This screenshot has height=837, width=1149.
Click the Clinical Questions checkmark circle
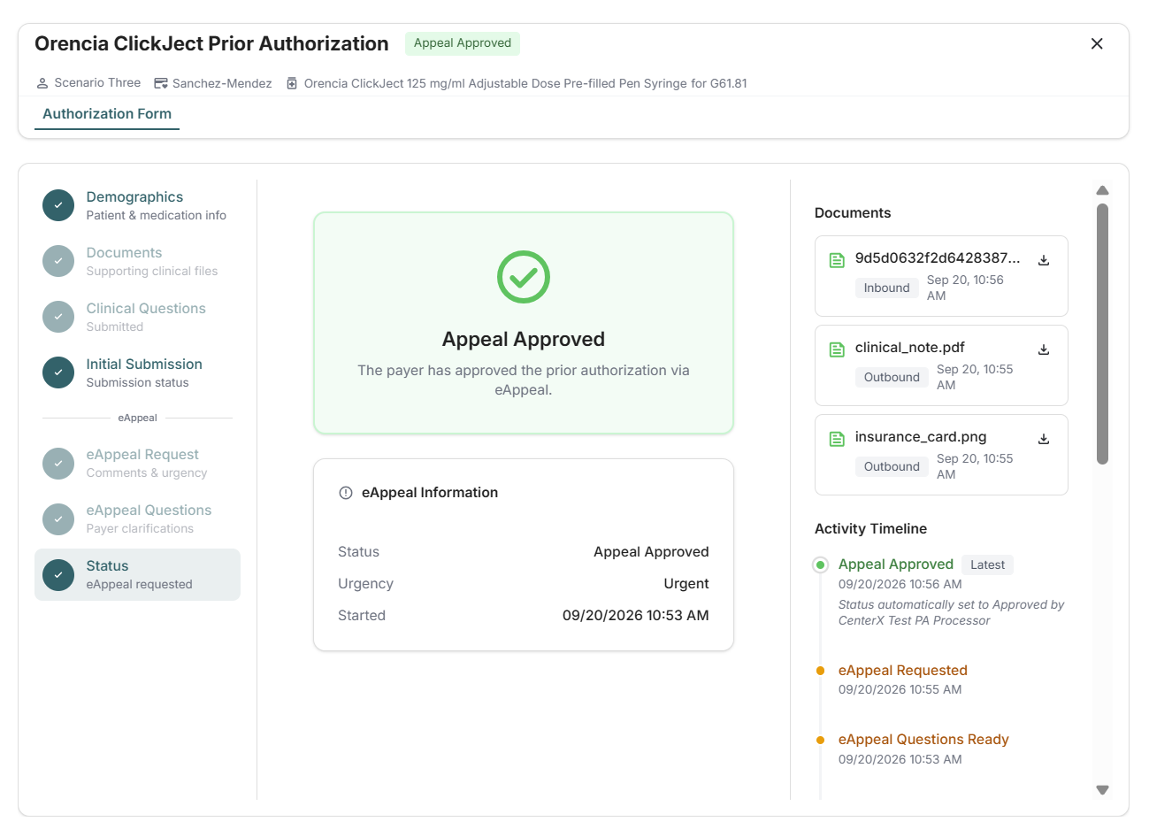point(58,317)
